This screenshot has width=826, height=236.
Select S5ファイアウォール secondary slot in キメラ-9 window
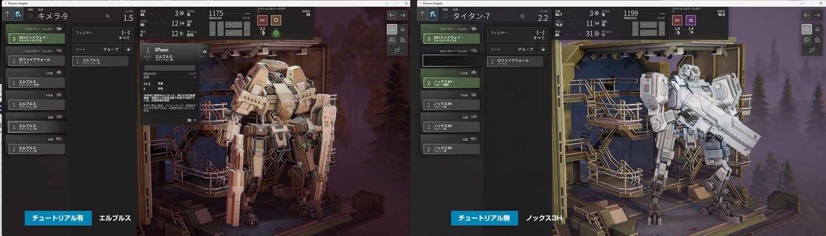click(x=37, y=60)
